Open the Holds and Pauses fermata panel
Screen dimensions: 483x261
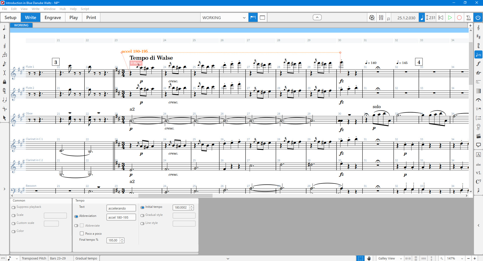click(x=478, y=100)
